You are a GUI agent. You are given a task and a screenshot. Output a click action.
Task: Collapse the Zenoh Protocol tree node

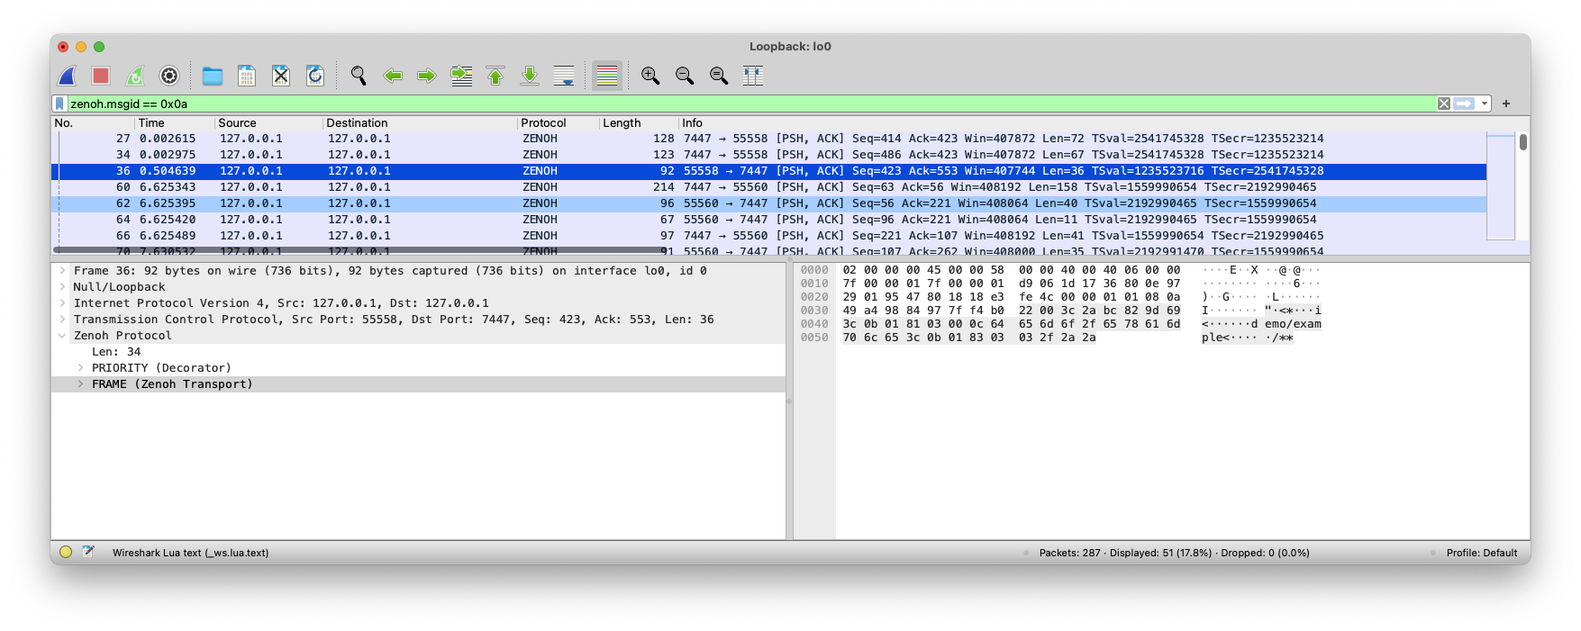(x=62, y=336)
